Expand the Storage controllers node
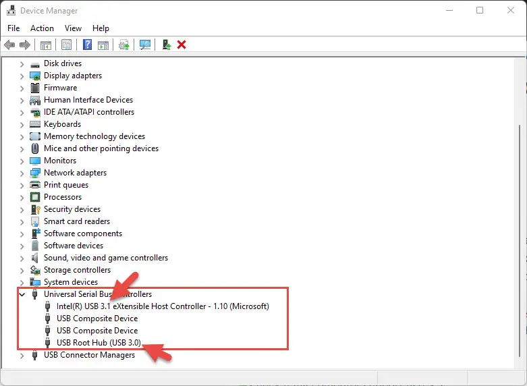The width and height of the screenshot is (527, 386). coord(22,270)
